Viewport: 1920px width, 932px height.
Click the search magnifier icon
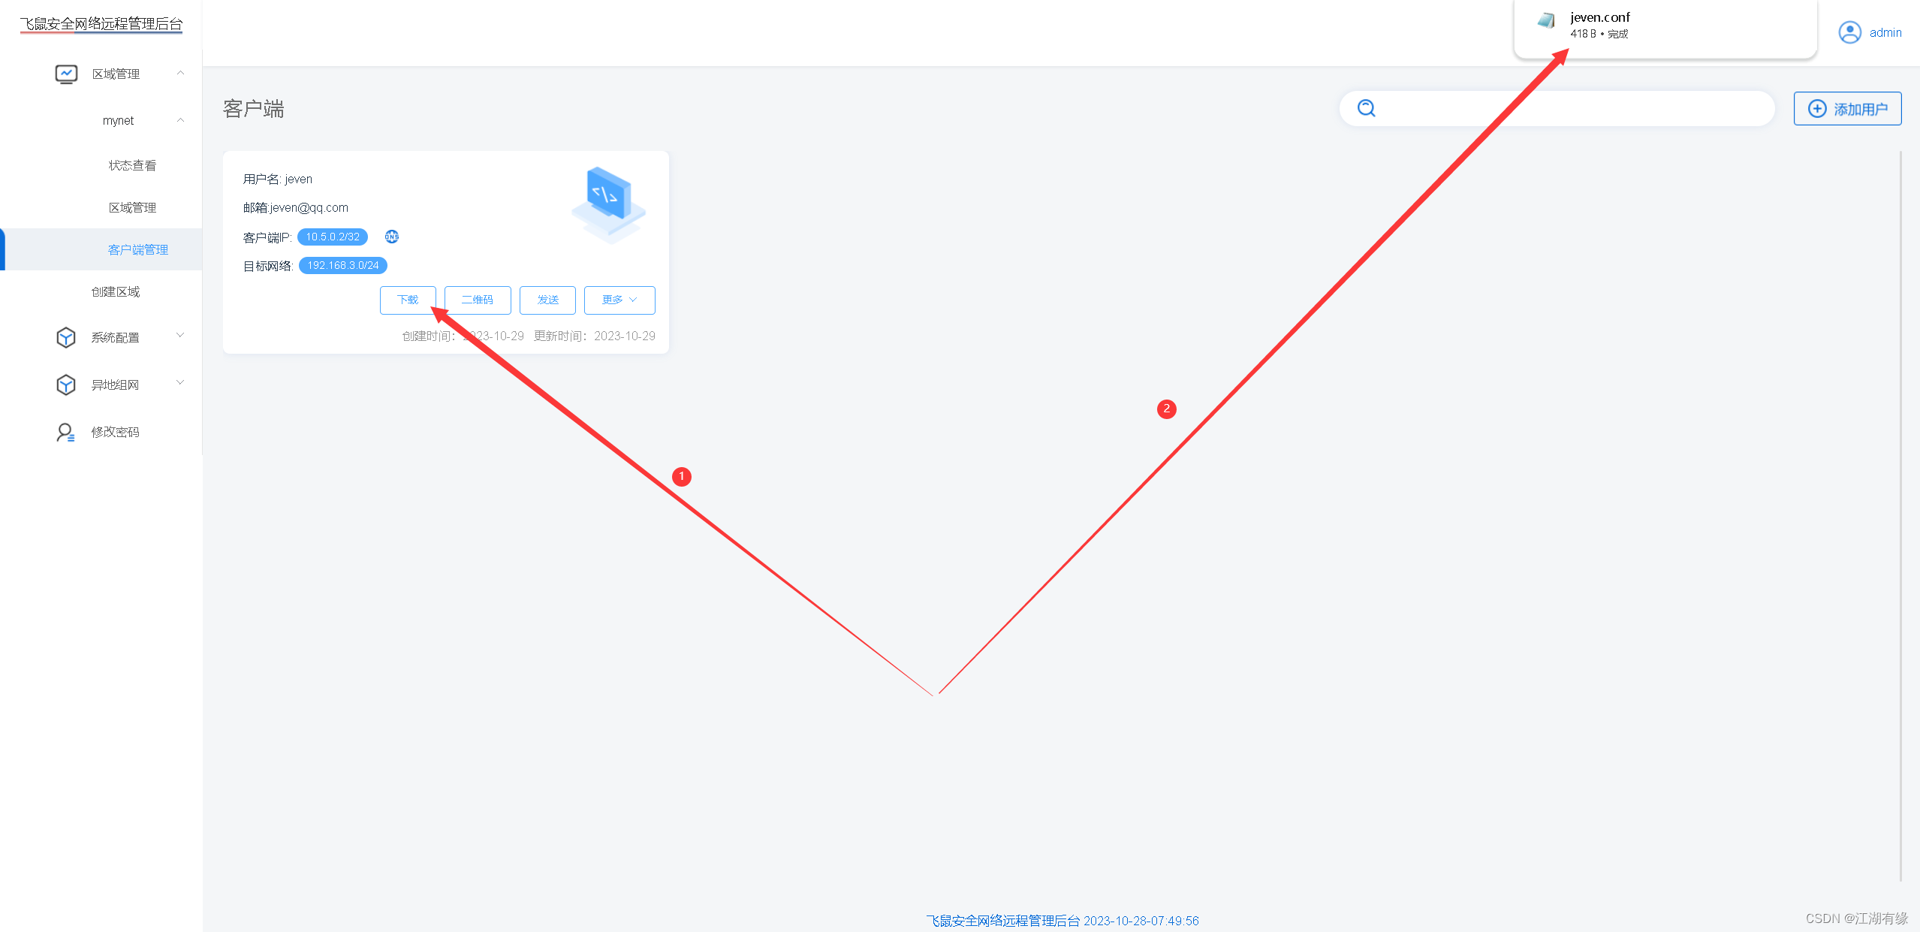[x=1367, y=108]
